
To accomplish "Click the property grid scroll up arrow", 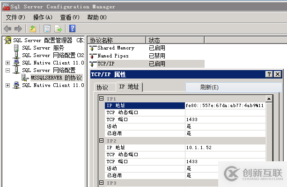I will pyautogui.click(x=269, y=99).
